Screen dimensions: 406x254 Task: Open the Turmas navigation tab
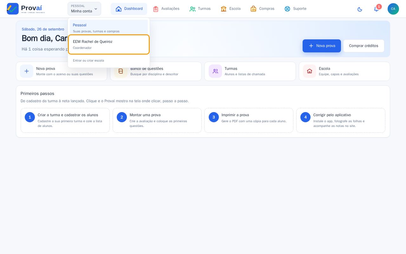pyautogui.click(x=200, y=9)
